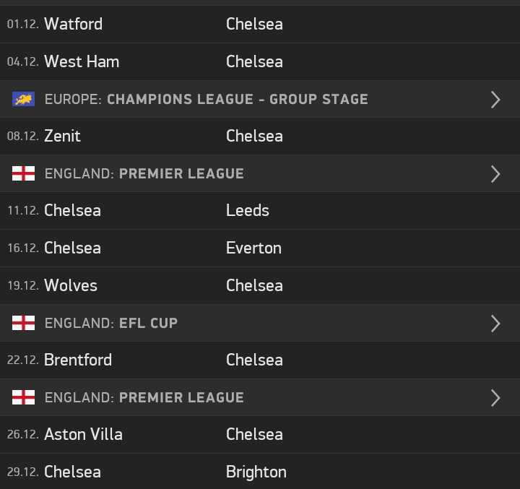This screenshot has height=489, width=520.
Task: Open chevron on last Premier League header
Action: (x=495, y=398)
